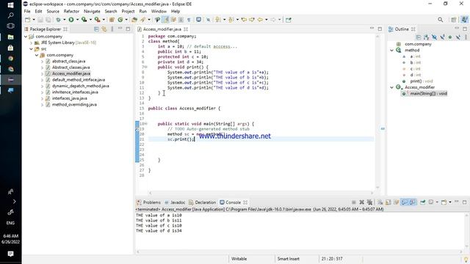
Task: Toggle Hide Static Members in Outline
Action: 442,37
